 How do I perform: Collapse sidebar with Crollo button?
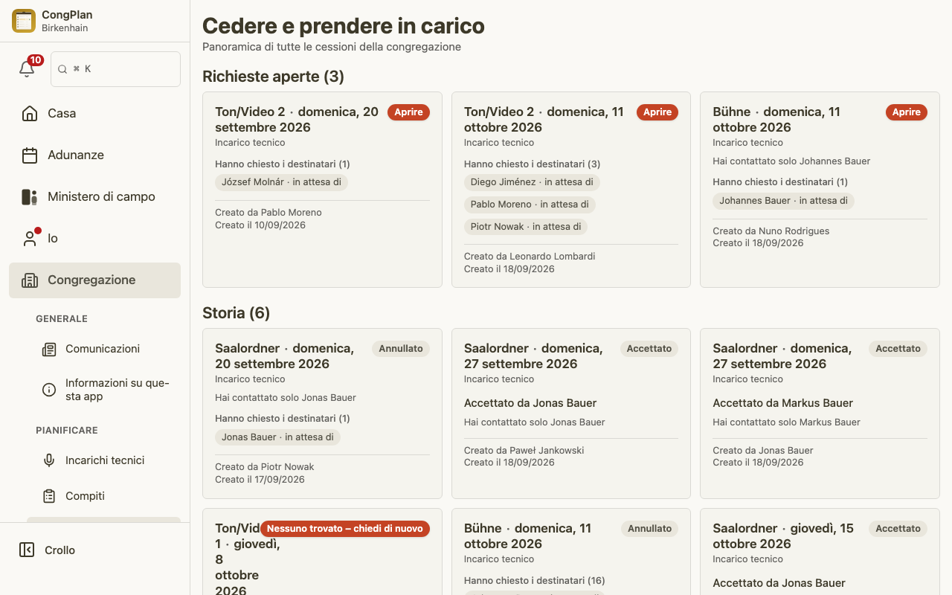pos(94,550)
